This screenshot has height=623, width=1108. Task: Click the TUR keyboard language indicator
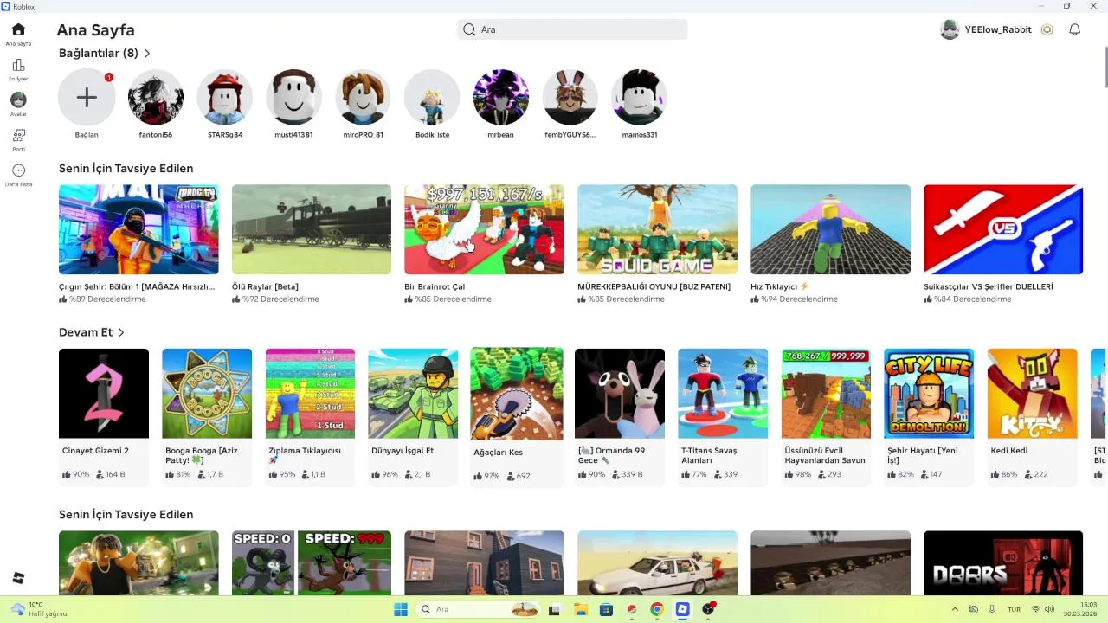pos(1015,609)
